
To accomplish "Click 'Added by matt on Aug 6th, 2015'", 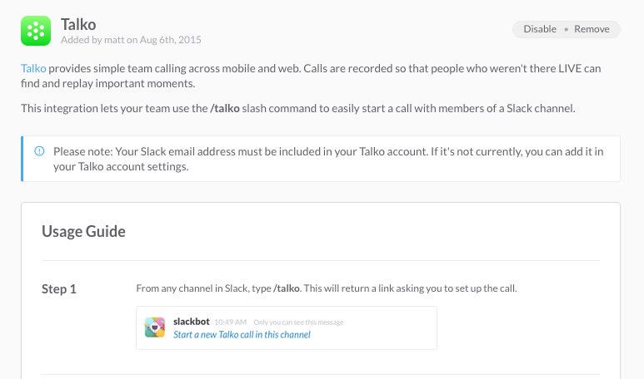I will [x=131, y=40].
